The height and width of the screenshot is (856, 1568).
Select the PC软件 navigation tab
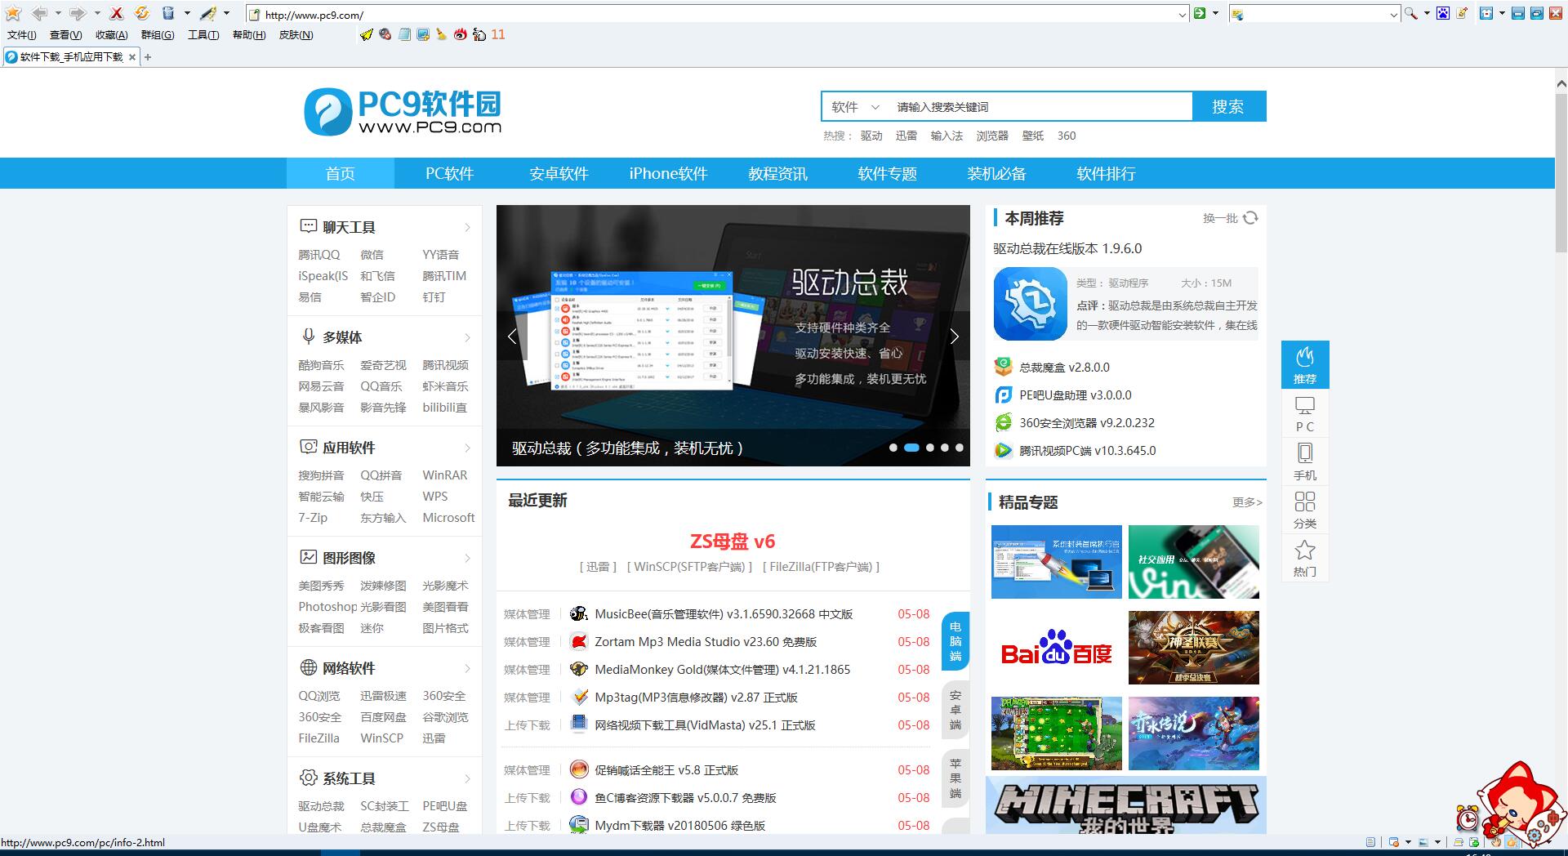[x=449, y=173]
